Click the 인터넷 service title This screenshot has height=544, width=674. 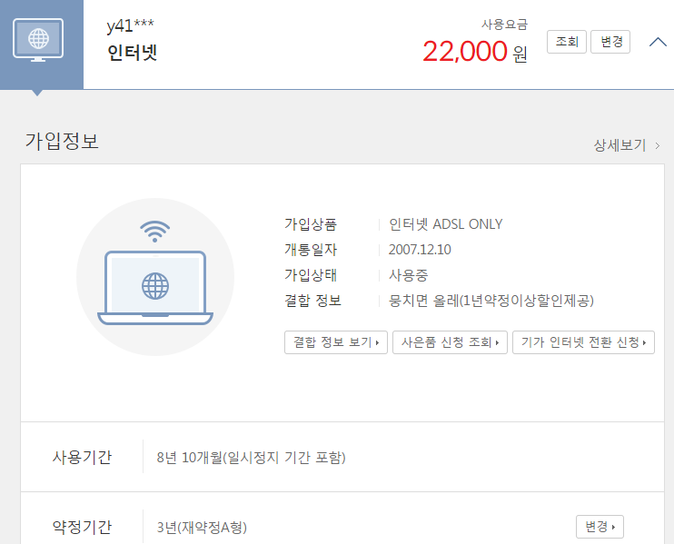coord(132,52)
